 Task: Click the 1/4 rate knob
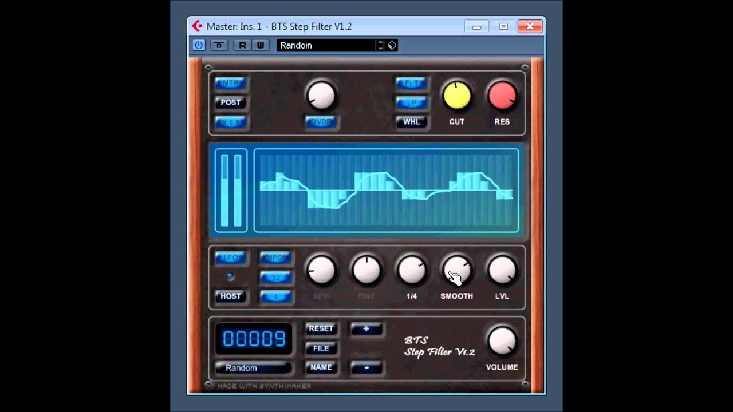(x=412, y=270)
